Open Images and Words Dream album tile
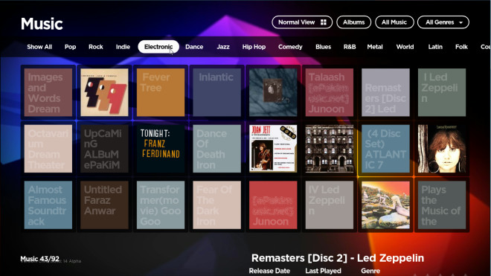 (x=48, y=92)
